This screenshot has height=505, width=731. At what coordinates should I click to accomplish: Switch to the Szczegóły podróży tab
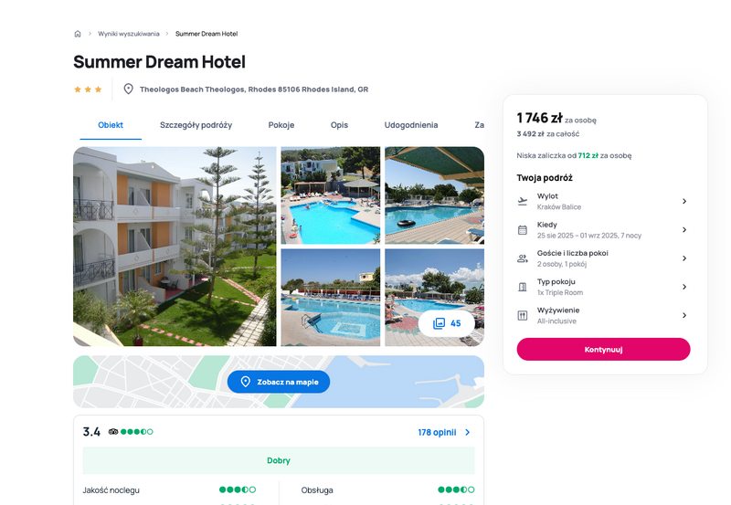coord(196,125)
